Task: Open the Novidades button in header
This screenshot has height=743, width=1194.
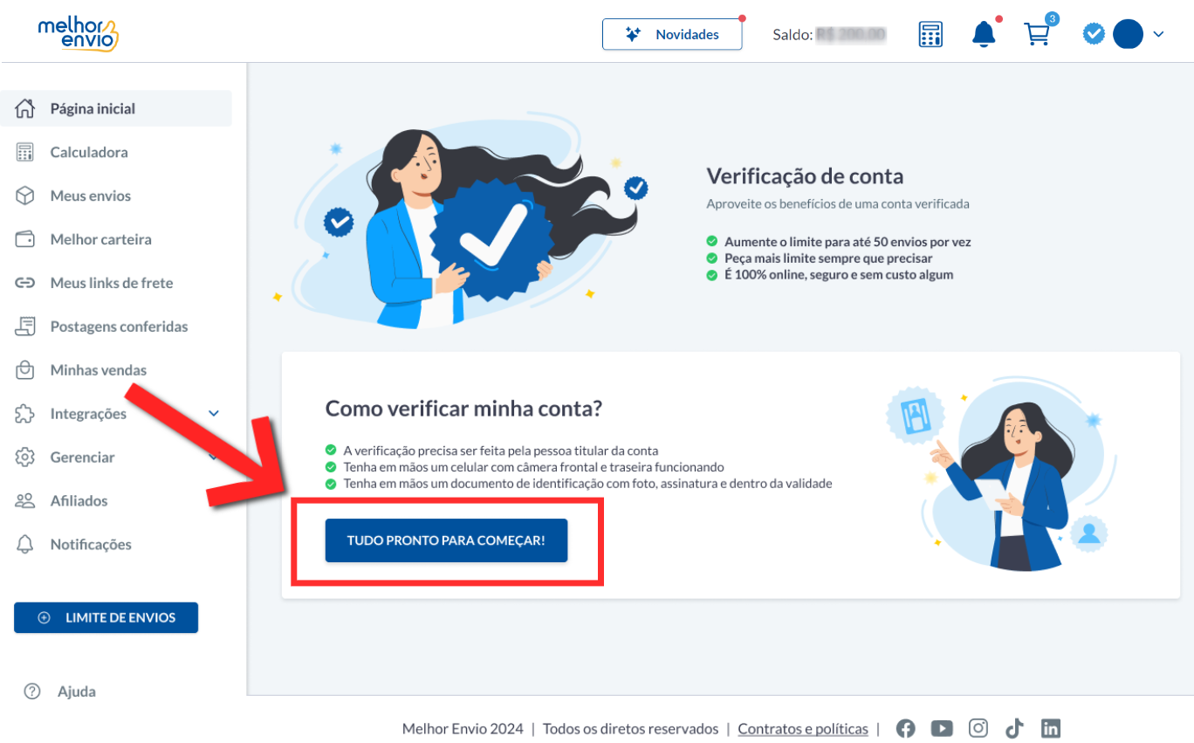Action: point(672,34)
